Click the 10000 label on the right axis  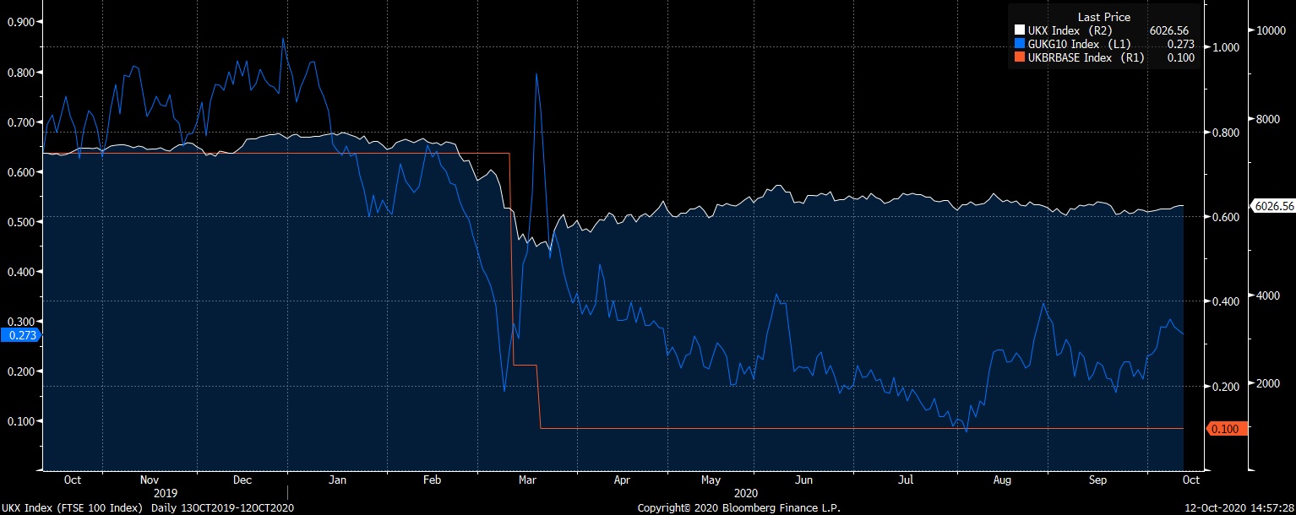(x=1269, y=30)
